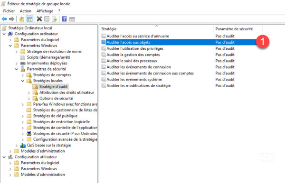Click the Delete X toolbar icon
The height and width of the screenshot is (183, 285).
coord(39,19)
